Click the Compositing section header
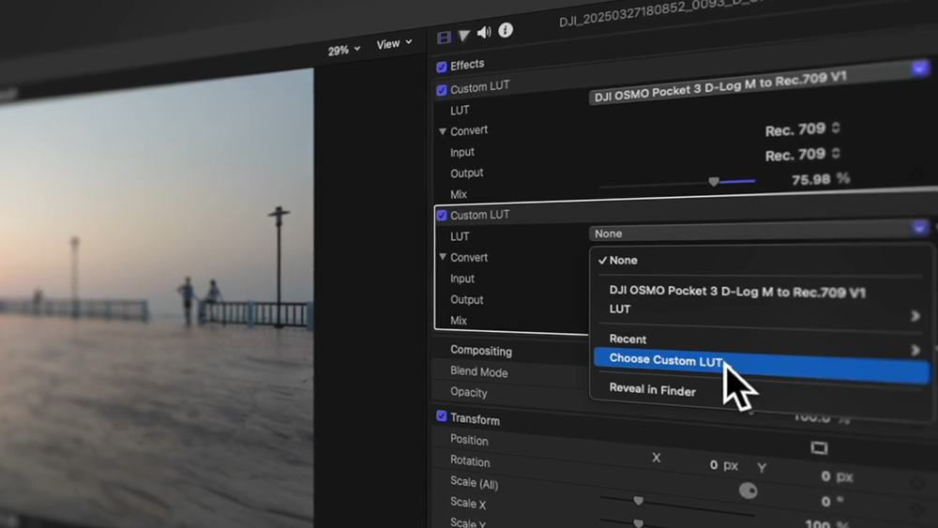The width and height of the screenshot is (938, 528). pos(481,351)
